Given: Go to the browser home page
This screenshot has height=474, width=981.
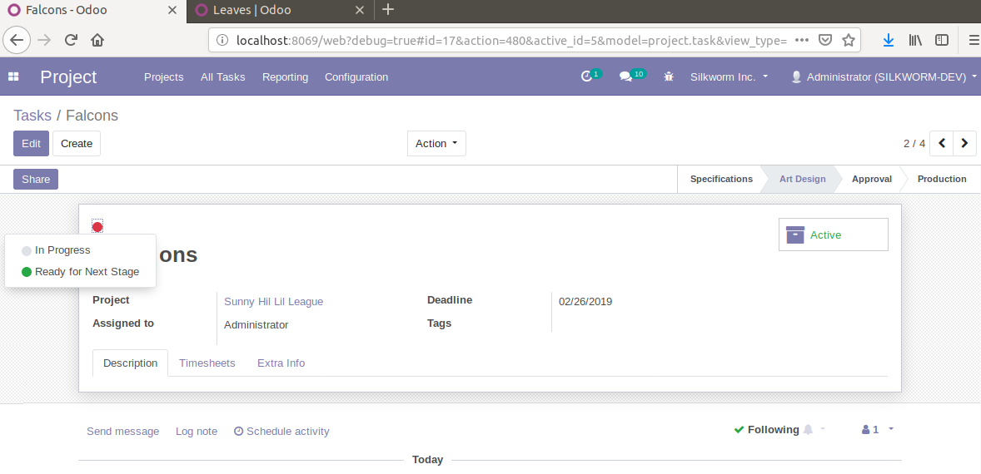Looking at the screenshot, I should point(97,40).
